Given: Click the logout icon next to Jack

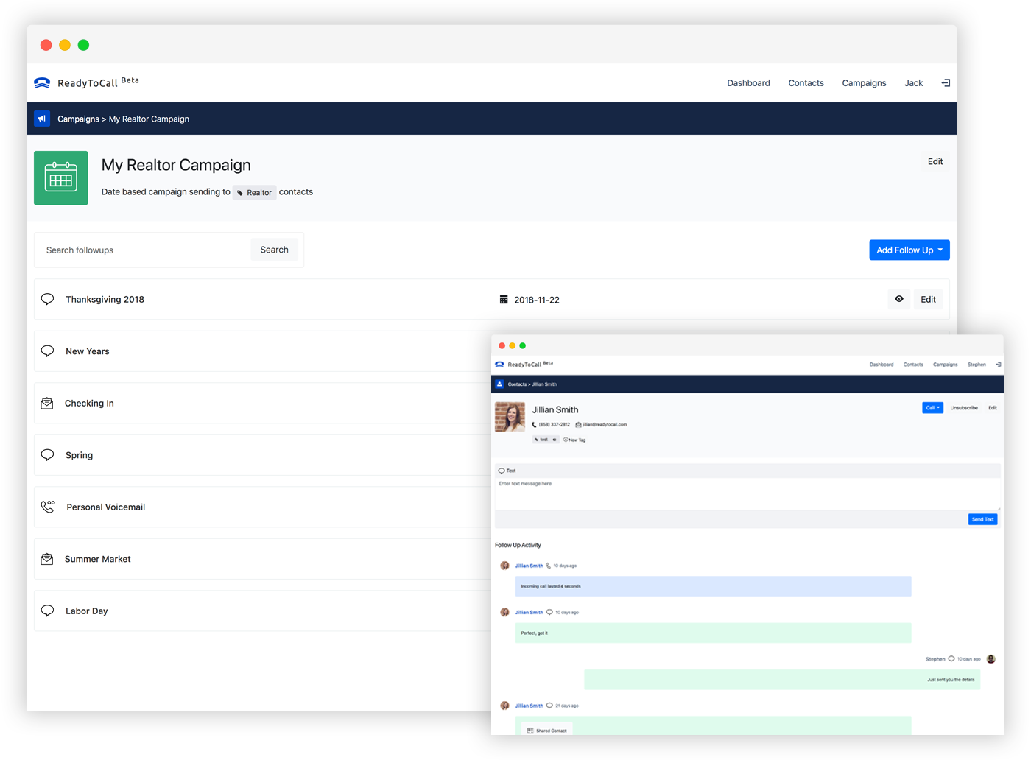Looking at the screenshot, I should (x=946, y=83).
